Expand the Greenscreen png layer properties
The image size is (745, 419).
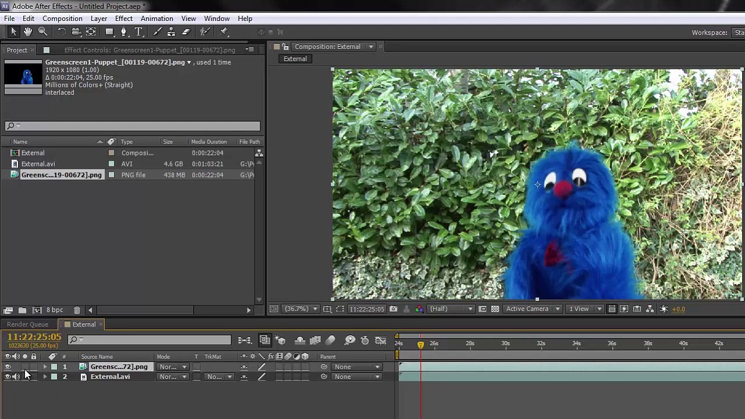pyautogui.click(x=45, y=367)
